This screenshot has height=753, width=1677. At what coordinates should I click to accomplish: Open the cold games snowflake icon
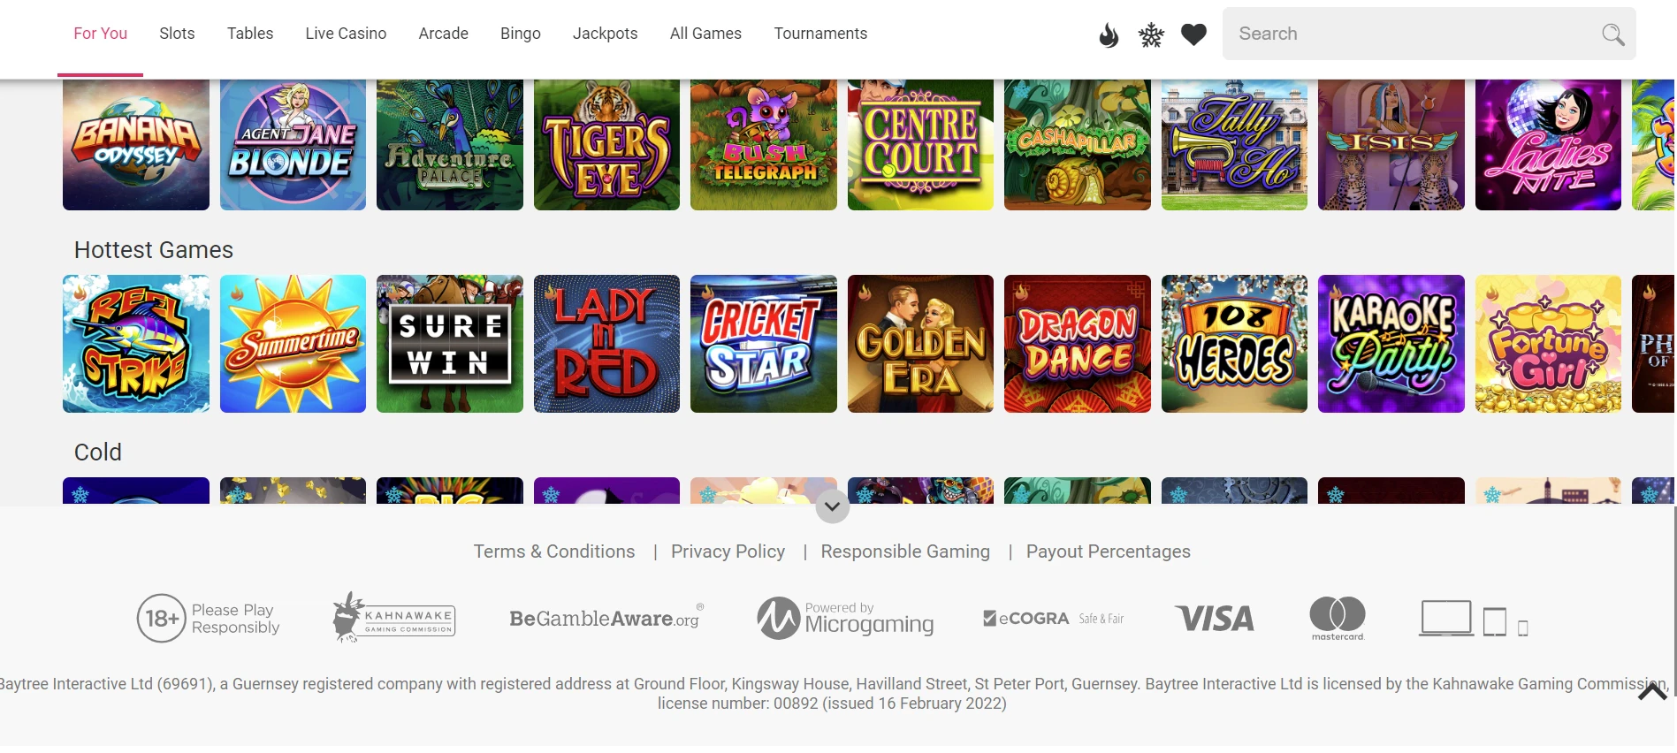(1151, 34)
